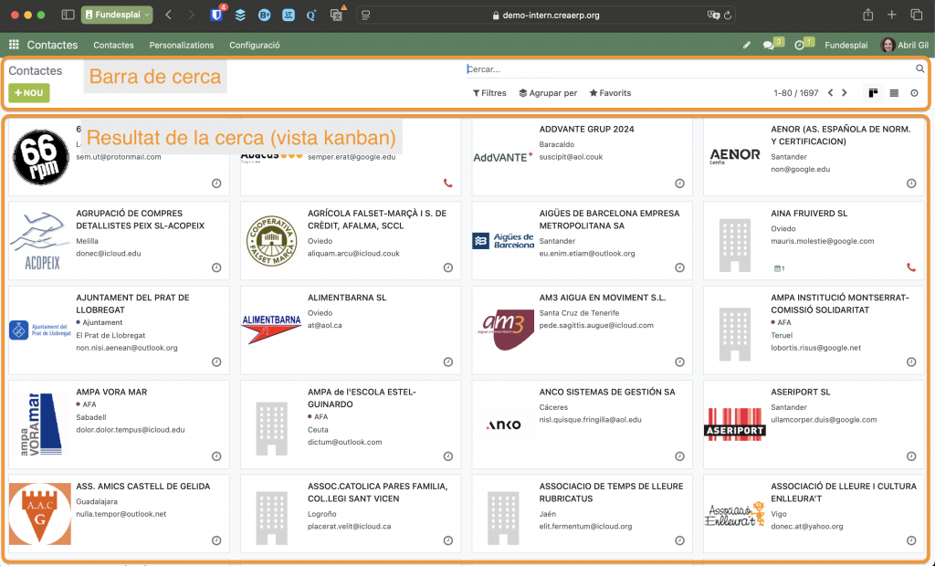
Task: Expand the Agrupar per dropdown
Action: pos(548,93)
